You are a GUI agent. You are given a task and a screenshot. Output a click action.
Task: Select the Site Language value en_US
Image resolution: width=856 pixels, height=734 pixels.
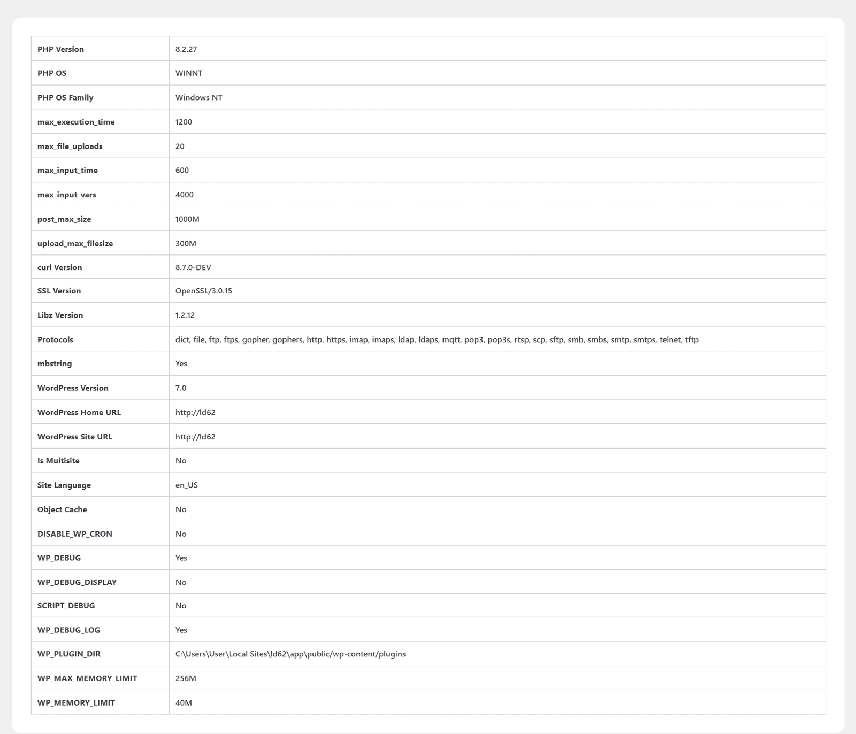(x=187, y=485)
